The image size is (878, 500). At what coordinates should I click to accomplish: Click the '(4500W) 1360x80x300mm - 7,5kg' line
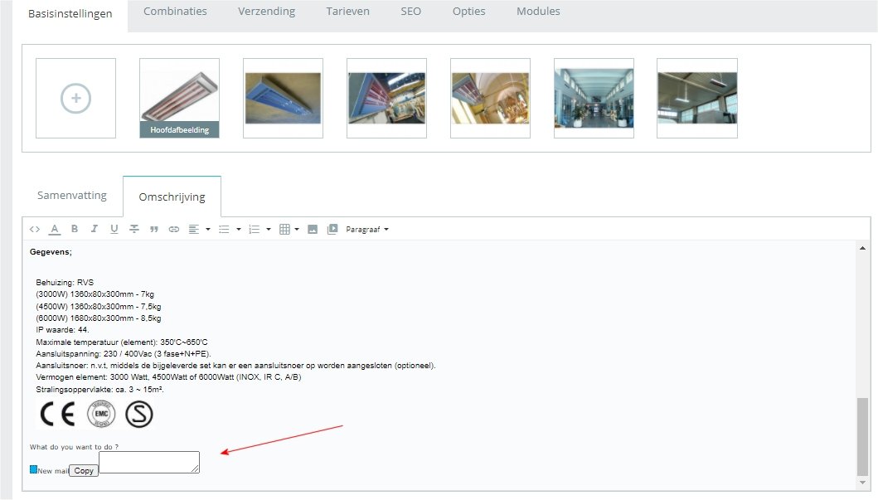coord(99,306)
